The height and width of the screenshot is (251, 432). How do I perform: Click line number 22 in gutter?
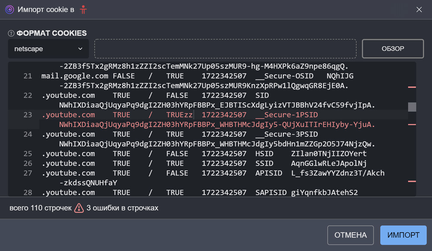click(x=28, y=95)
